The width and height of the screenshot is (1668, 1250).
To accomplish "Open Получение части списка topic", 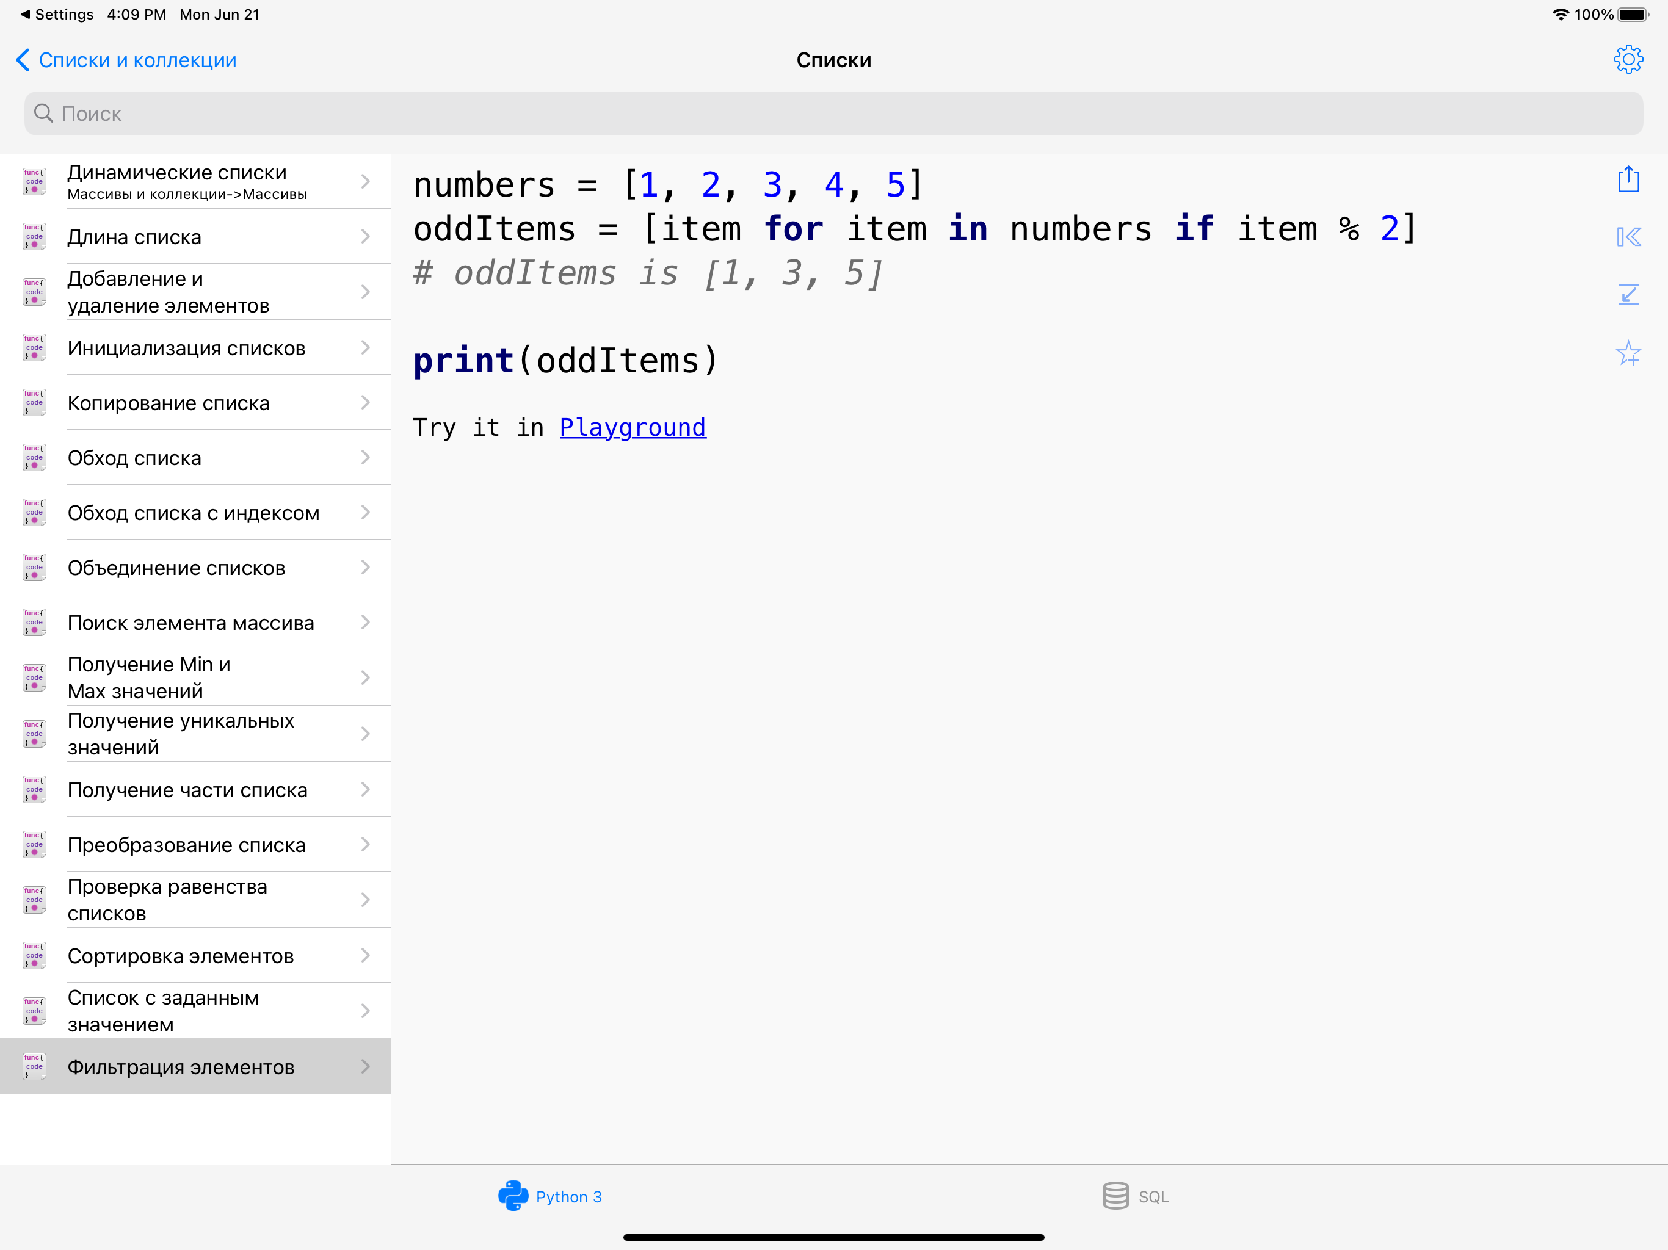I will pos(195,789).
